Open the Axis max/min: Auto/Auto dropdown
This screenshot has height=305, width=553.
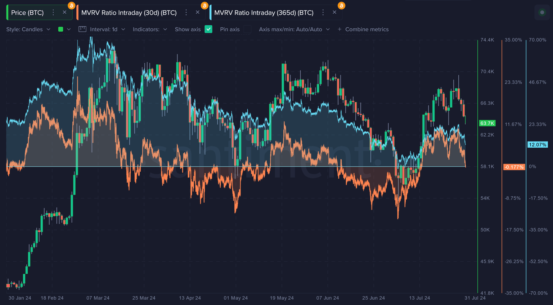point(294,29)
